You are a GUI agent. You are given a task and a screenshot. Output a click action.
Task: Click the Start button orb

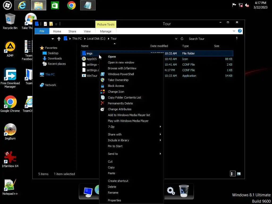click(x=7, y=5)
